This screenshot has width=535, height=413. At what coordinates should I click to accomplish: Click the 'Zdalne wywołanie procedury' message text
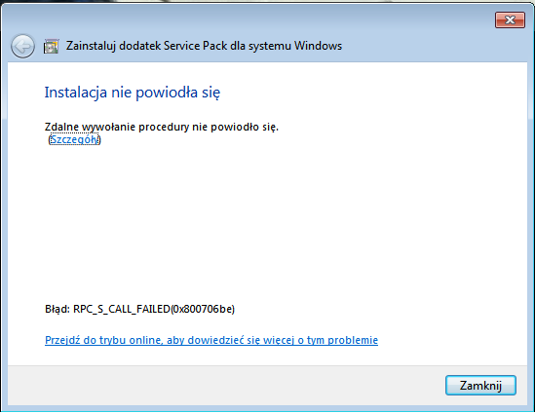click(162, 127)
